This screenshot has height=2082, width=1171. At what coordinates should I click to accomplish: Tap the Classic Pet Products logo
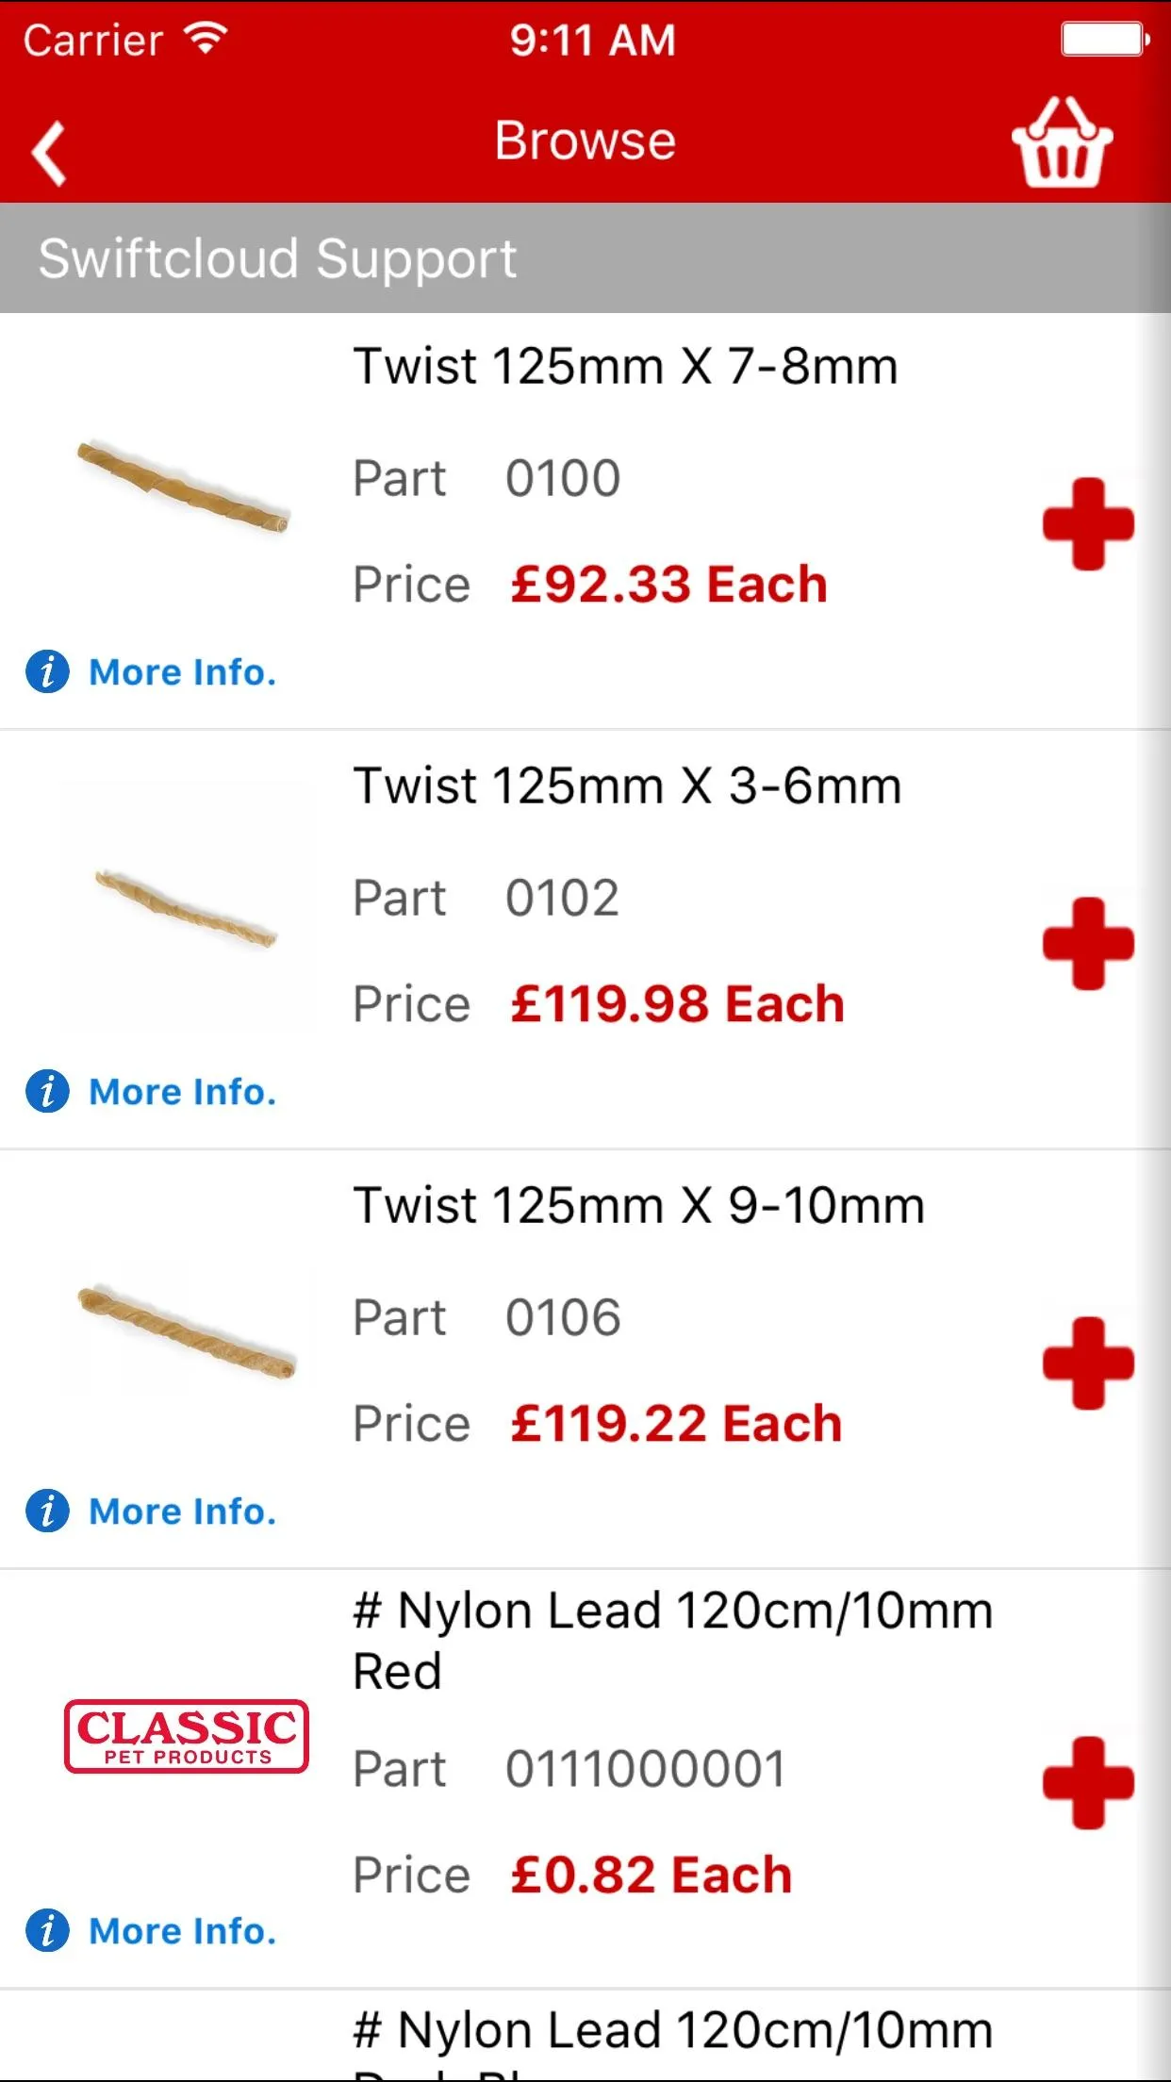(x=187, y=1736)
